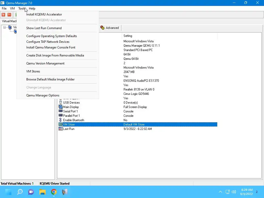Open the notification count badge
The image size is (264, 198).
pyautogui.click(x=257, y=192)
